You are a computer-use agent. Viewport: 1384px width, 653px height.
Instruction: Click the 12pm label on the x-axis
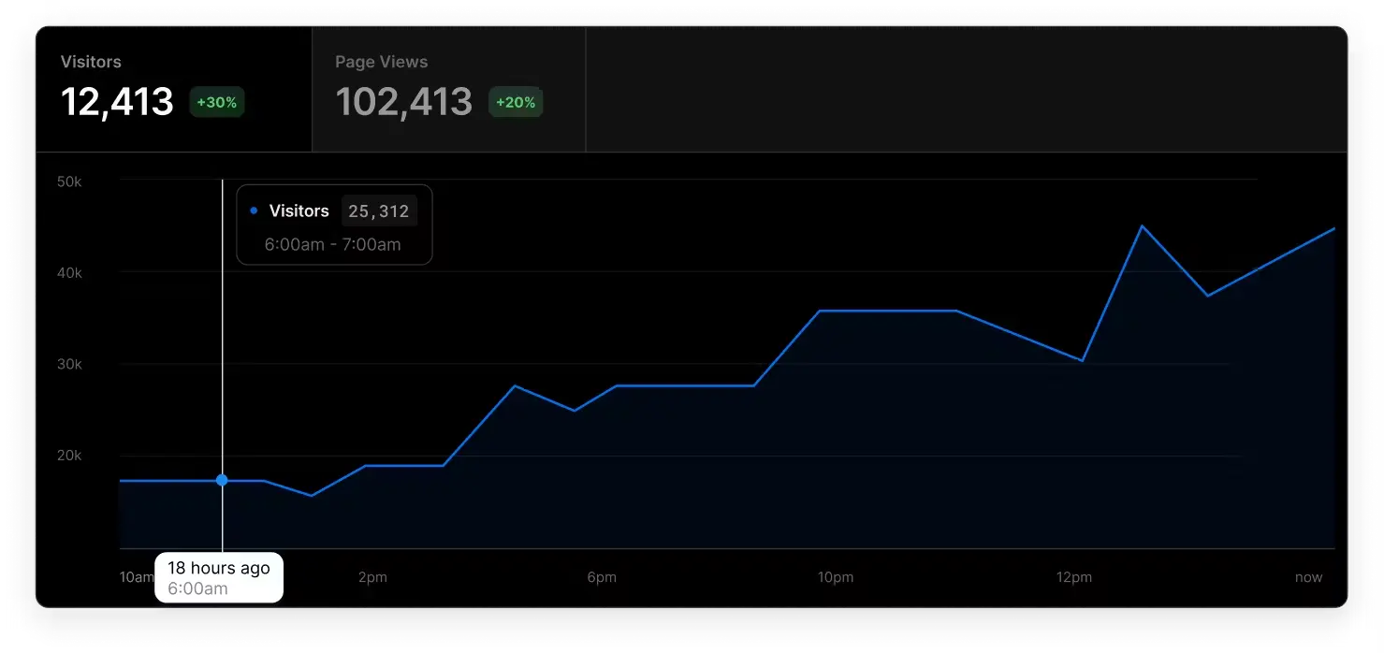click(x=1074, y=577)
